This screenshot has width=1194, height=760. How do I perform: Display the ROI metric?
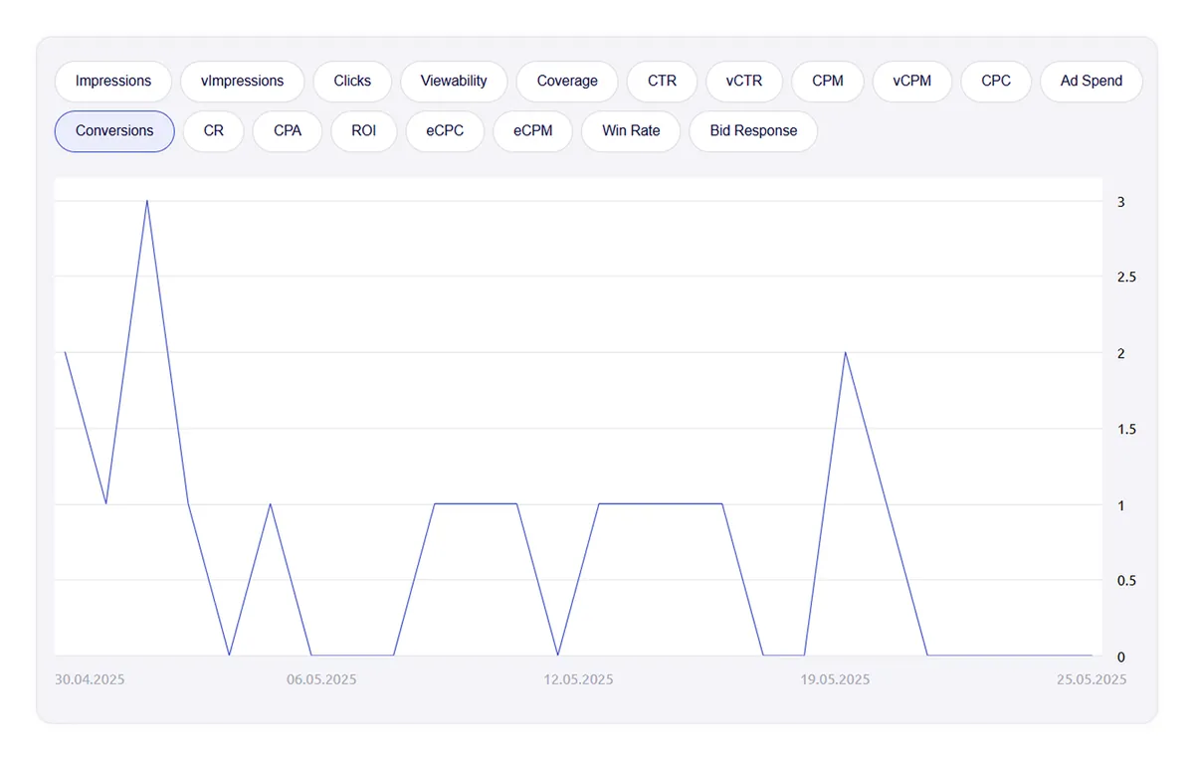(x=364, y=131)
